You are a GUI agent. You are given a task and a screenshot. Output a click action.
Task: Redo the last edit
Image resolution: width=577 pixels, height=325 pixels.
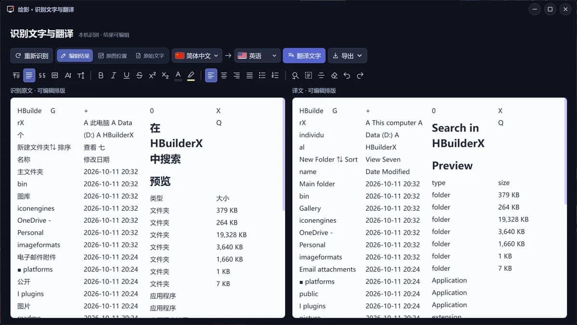pyautogui.click(x=360, y=75)
